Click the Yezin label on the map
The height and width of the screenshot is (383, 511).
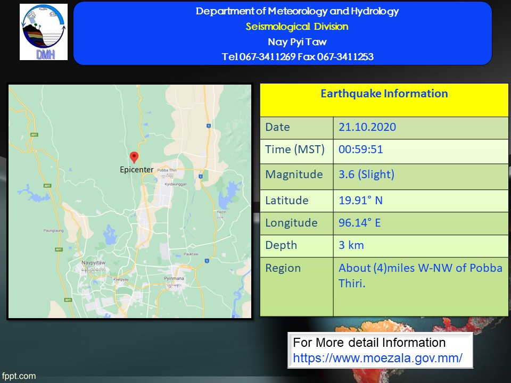click(x=222, y=212)
